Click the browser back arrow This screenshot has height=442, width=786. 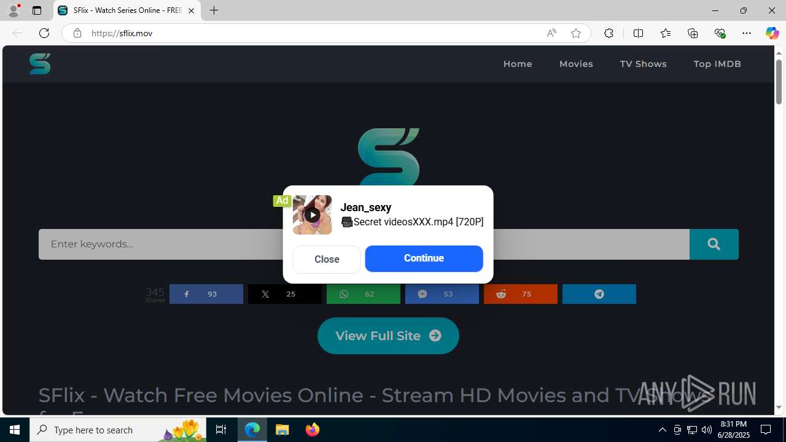17,33
